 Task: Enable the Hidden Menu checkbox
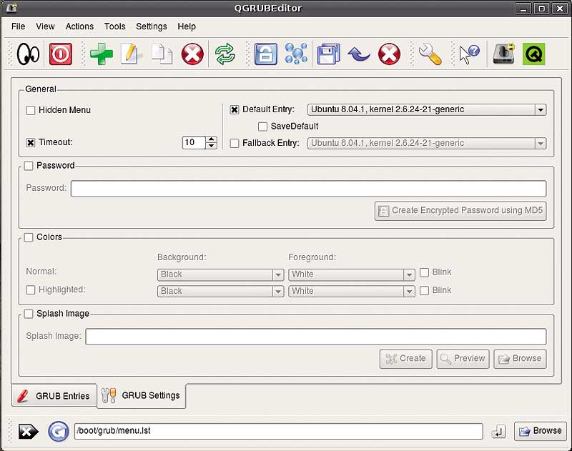click(31, 110)
